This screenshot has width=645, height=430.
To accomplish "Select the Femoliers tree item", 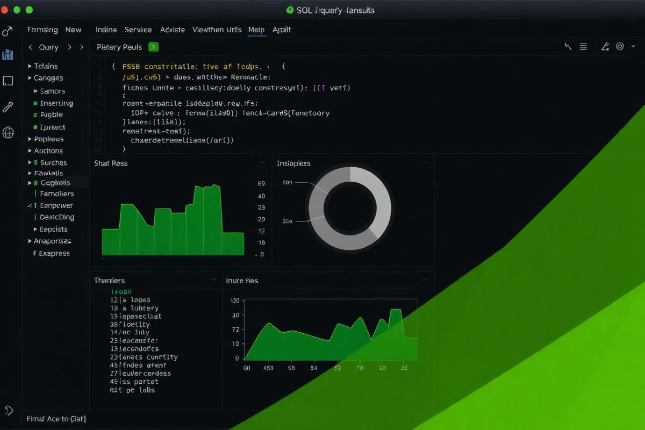I will pyautogui.click(x=57, y=193).
